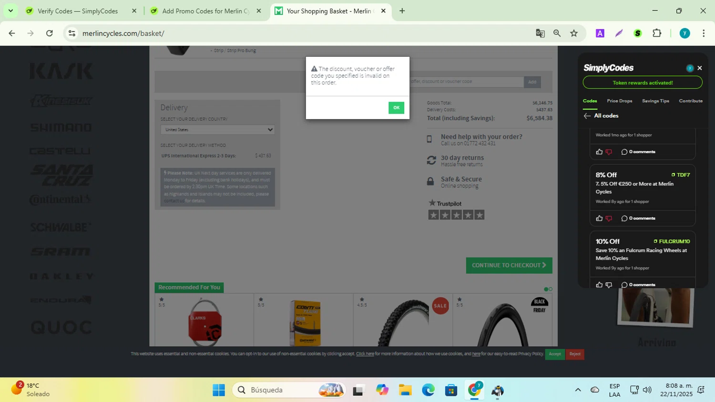Go back from All codes list

tap(587, 116)
